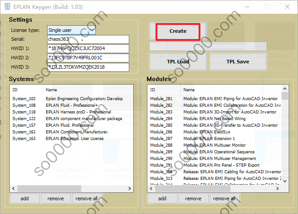Image resolution: width=298 pixels, height=214 pixels.
Task: Focus the HWID 1 text field
Action: 88,49
